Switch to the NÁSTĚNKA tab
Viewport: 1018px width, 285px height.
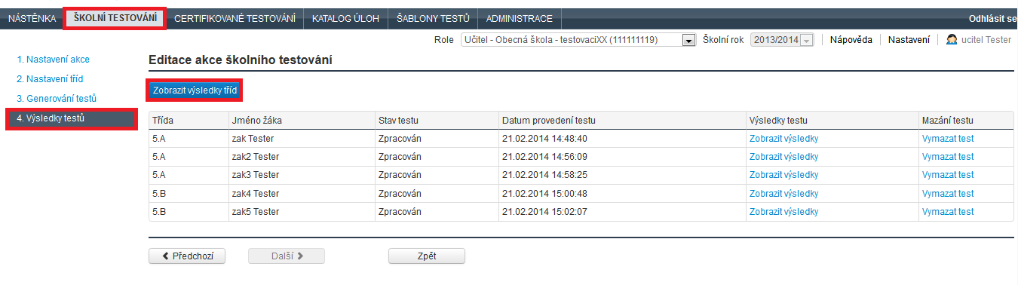[32, 18]
